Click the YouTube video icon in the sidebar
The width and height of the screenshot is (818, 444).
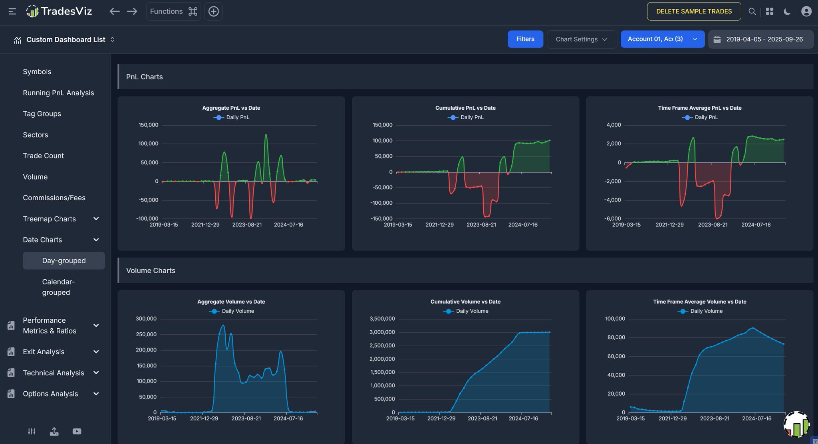(77, 431)
